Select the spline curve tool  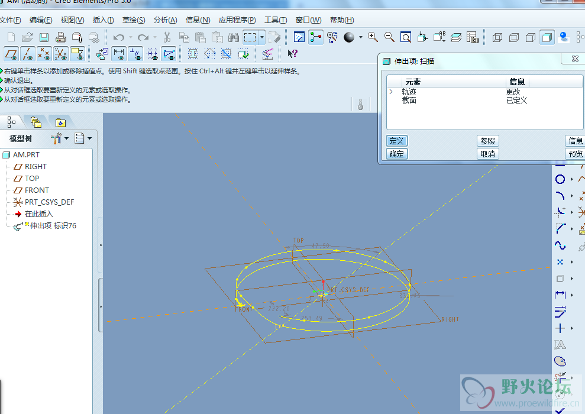(x=560, y=245)
